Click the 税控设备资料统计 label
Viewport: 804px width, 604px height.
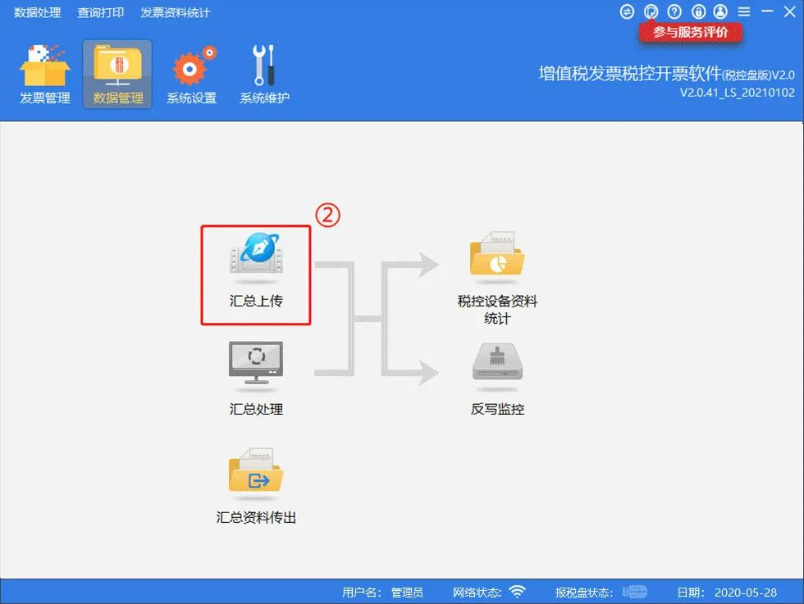pos(497,310)
